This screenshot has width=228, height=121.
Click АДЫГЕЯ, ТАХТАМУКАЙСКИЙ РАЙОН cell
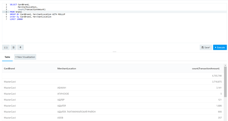tap(76, 112)
